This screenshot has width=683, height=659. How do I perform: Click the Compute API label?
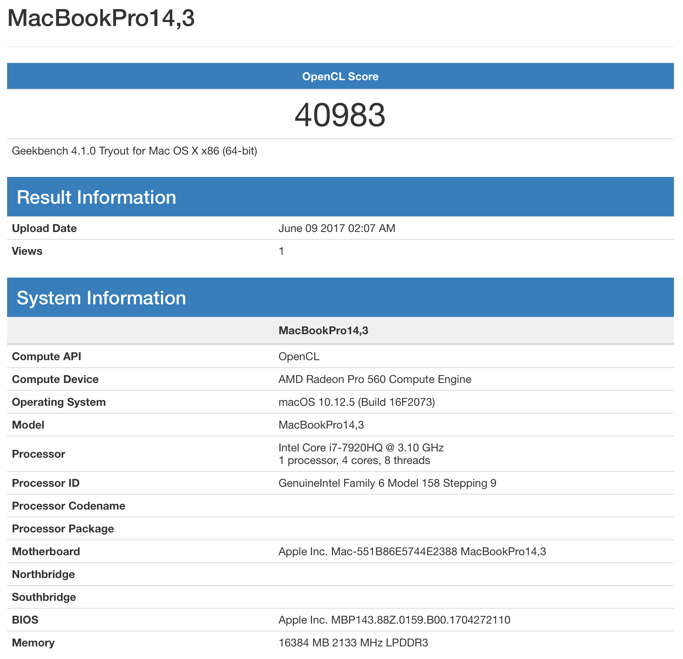pos(46,357)
